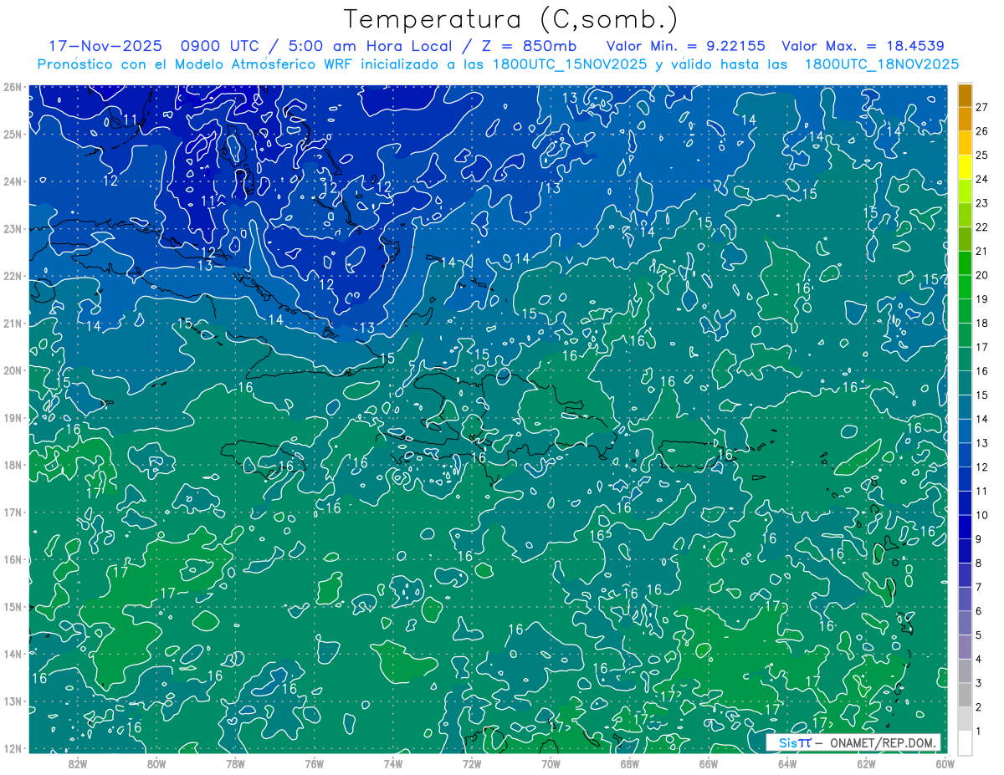The image size is (1004, 775).
Task: Click the '20N' latitude axis label
Action: pyautogui.click(x=12, y=370)
